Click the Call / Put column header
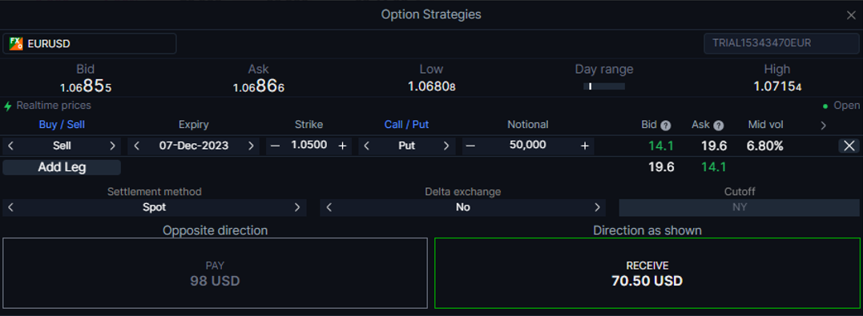Image resolution: width=863 pixels, height=316 pixels. click(x=407, y=125)
